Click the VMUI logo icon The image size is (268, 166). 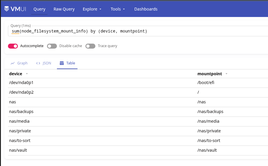point(7,9)
